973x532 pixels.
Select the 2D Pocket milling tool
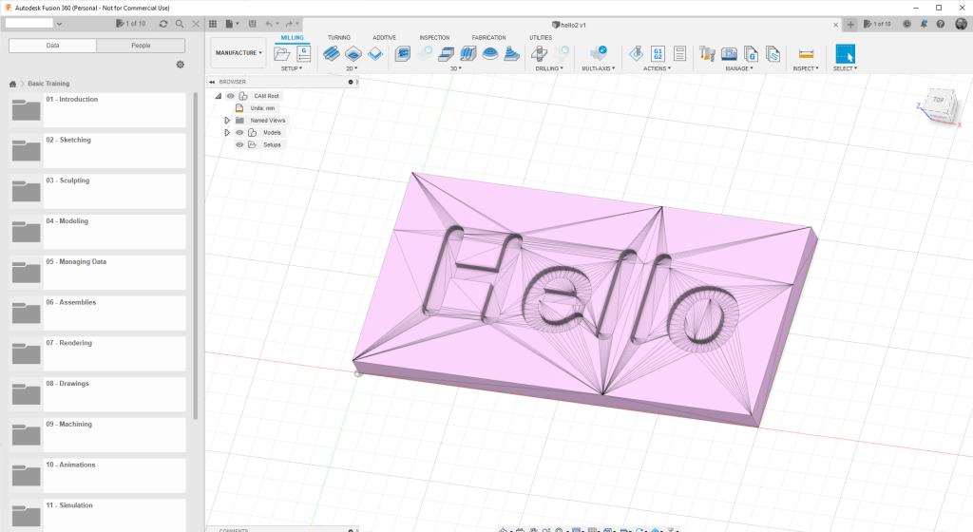(353, 54)
